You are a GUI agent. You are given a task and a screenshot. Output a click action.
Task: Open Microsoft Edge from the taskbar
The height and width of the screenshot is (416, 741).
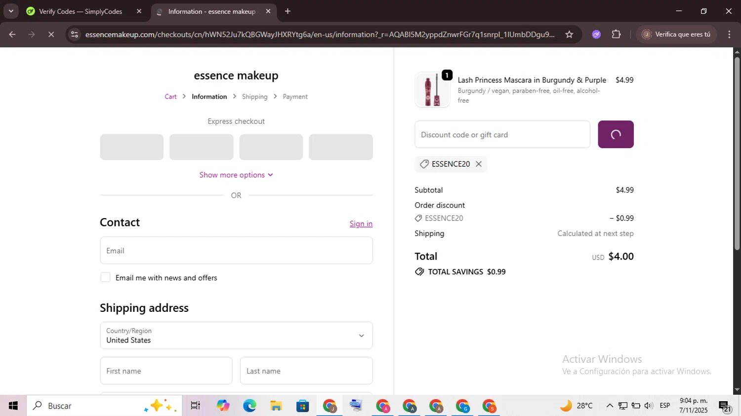(x=249, y=406)
